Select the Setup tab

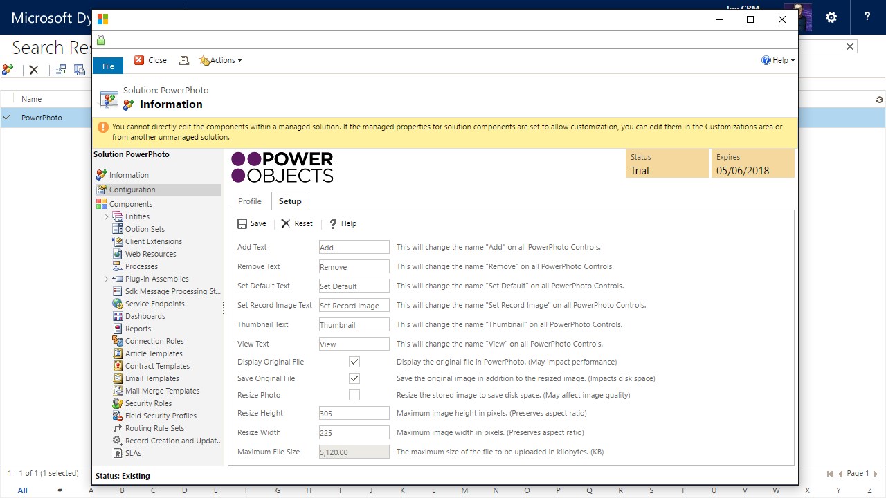290,201
